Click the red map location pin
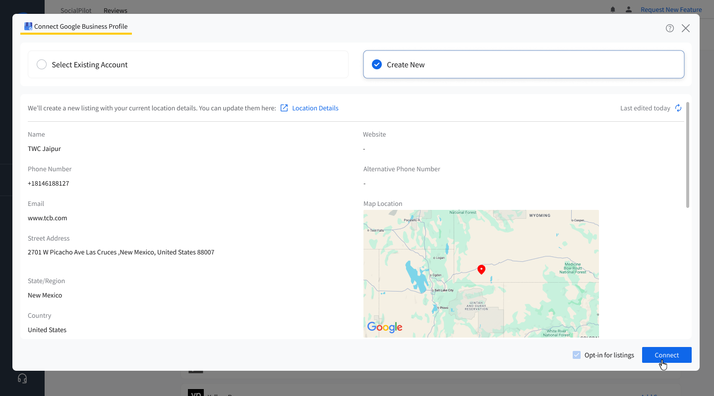Viewport: 714px width, 396px height. point(481,270)
